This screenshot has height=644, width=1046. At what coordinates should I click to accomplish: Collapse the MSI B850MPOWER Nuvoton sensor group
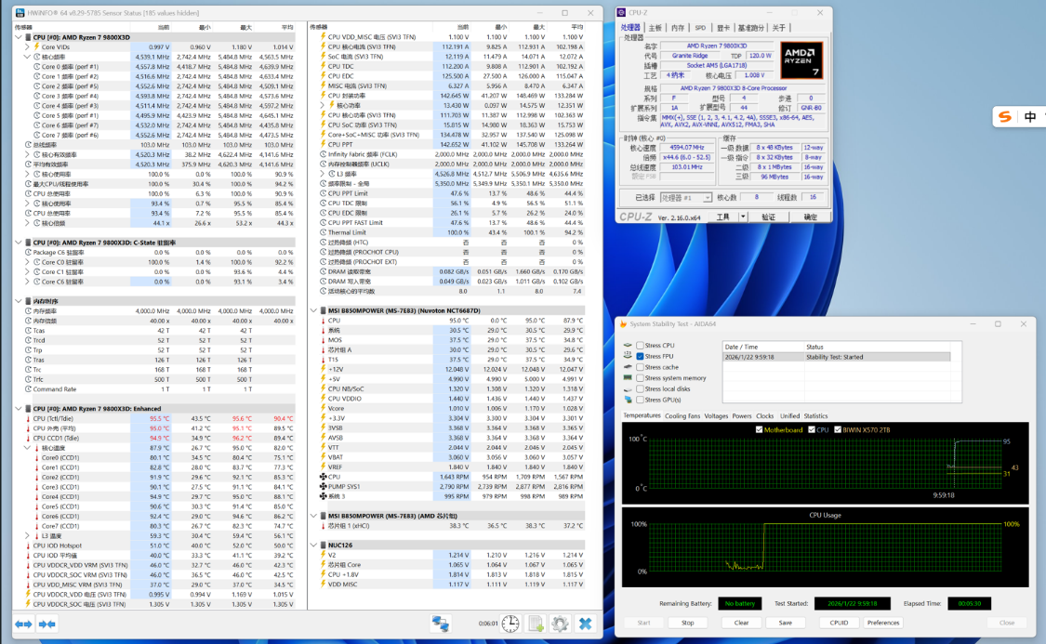313,310
